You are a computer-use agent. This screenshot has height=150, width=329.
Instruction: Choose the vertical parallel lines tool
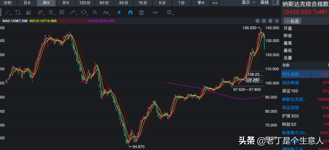pos(51,12)
